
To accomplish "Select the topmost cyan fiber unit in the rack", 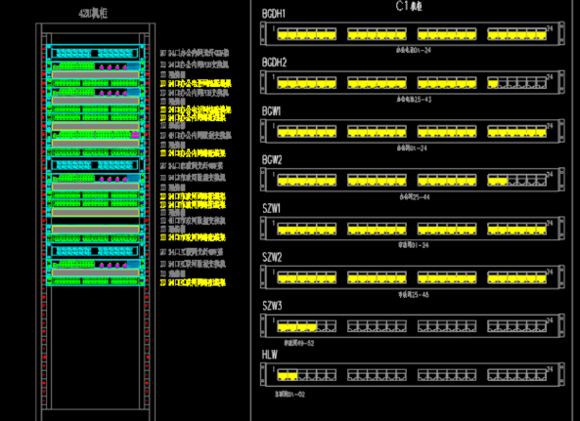I will click(x=95, y=53).
